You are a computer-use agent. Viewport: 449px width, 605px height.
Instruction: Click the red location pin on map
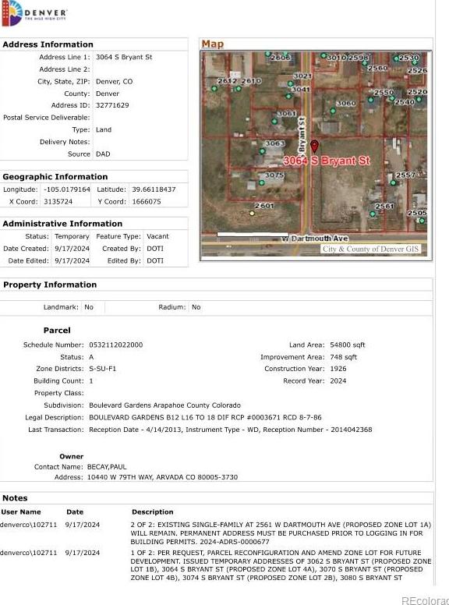[x=314, y=147]
